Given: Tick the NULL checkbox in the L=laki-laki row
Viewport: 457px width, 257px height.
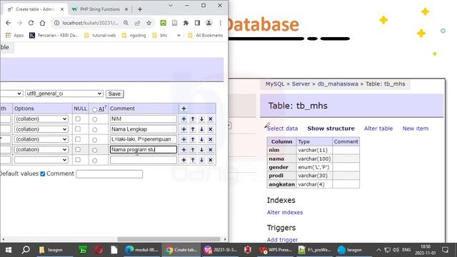Looking at the screenshot, I should tap(78, 139).
